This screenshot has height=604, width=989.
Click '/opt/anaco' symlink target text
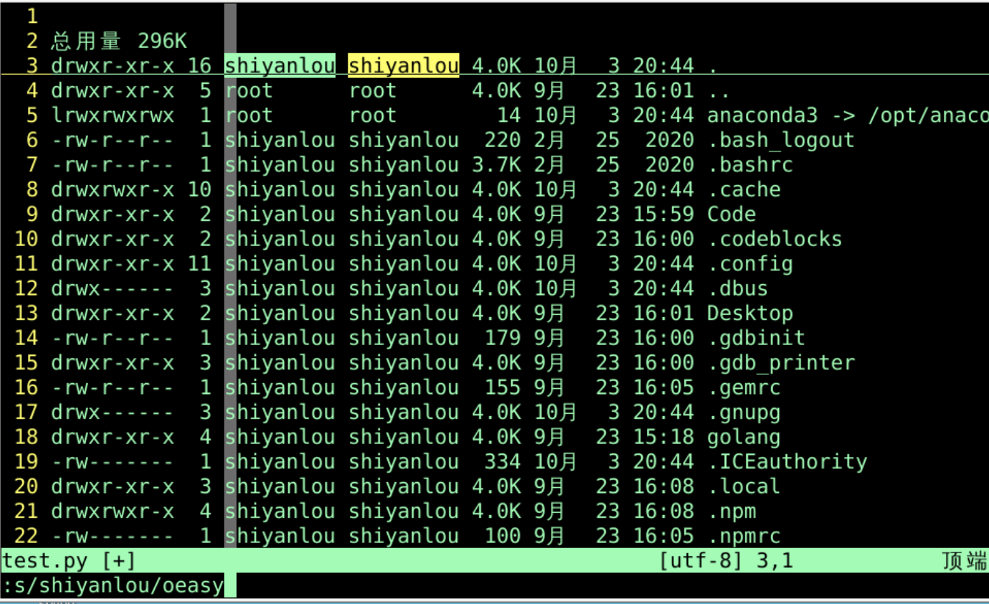pyautogui.click(x=928, y=115)
